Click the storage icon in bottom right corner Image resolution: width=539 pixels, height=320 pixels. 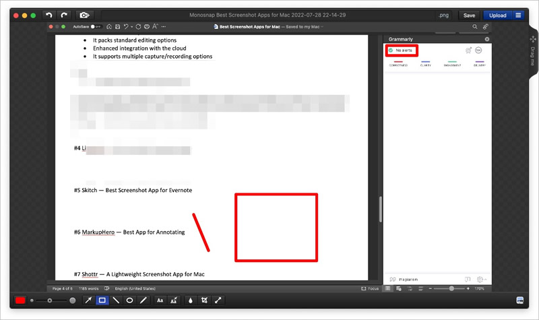(x=520, y=300)
